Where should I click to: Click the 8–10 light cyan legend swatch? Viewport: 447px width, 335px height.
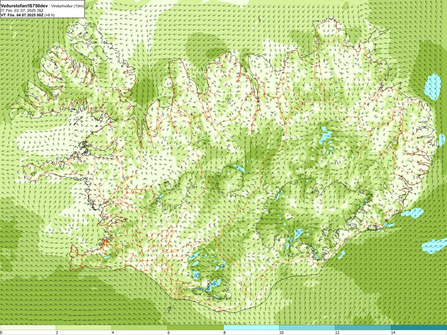pyautogui.click(x=251, y=328)
